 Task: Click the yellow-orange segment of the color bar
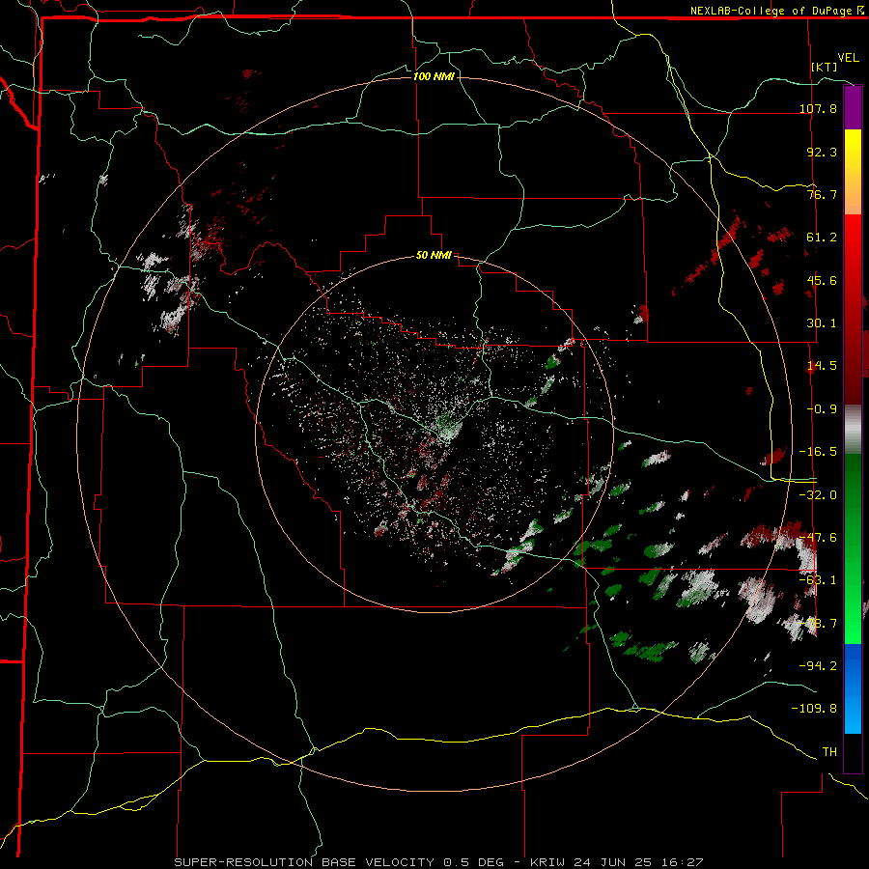tap(853, 173)
